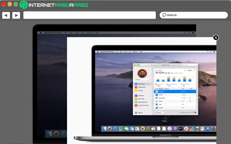Select the Slack row in usage list
231x144 pixels.
click(x=175, y=101)
